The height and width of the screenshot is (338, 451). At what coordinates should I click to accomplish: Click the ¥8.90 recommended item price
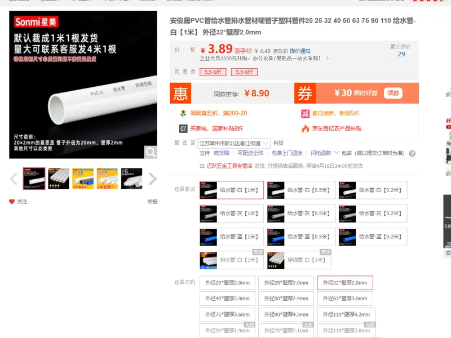(257, 93)
